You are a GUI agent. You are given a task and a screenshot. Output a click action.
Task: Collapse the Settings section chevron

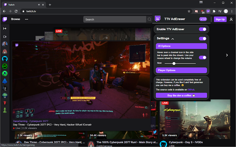point(173,39)
